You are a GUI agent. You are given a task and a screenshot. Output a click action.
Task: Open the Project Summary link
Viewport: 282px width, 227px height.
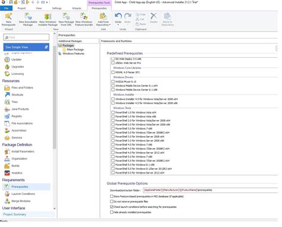[15, 215]
